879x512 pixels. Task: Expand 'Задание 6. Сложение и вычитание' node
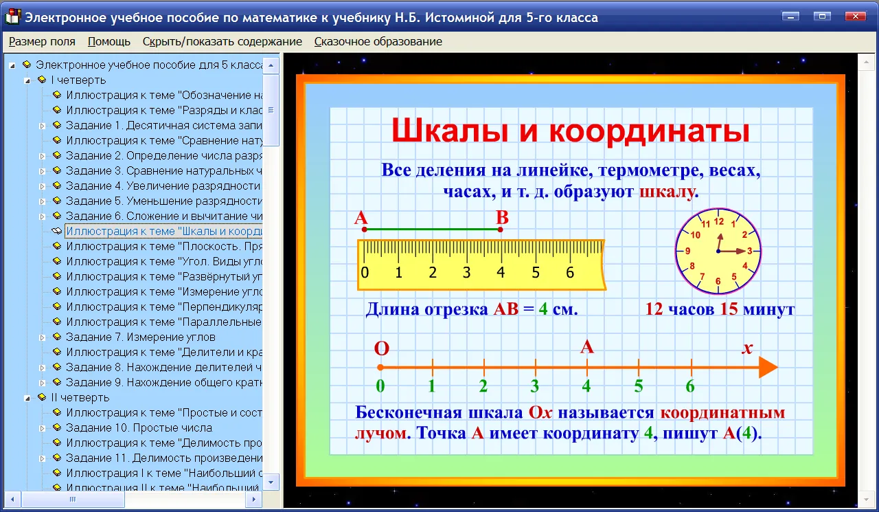(x=42, y=216)
